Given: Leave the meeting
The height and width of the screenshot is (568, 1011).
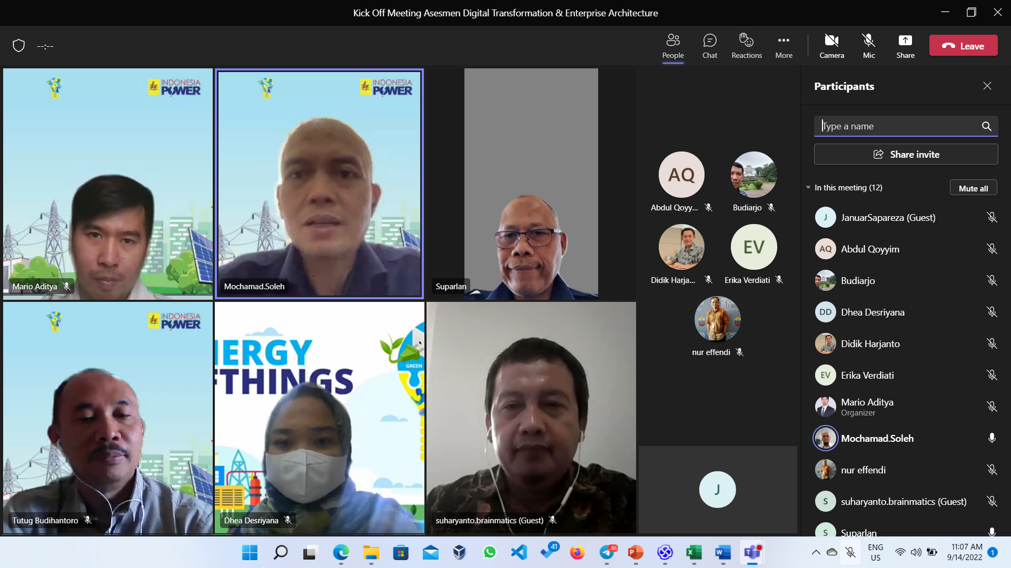Looking at the screenshot, I should tap(963, 46).
